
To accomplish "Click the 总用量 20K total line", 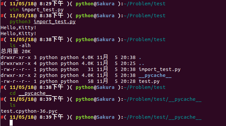I will [x=16, y=51].
